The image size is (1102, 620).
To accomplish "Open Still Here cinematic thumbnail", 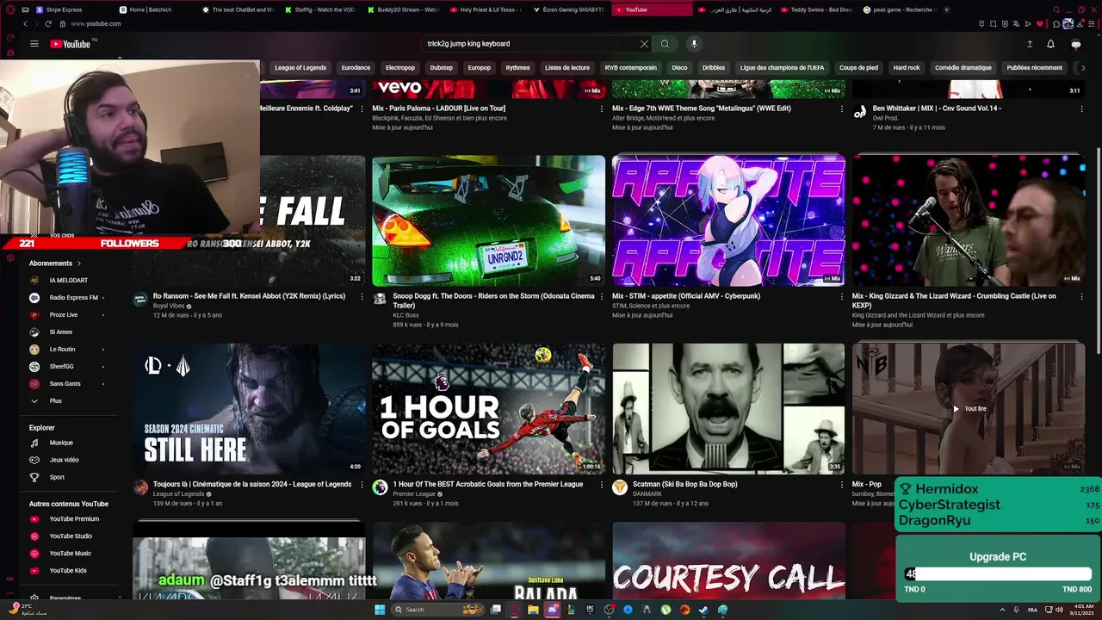I will coord(249,408).
